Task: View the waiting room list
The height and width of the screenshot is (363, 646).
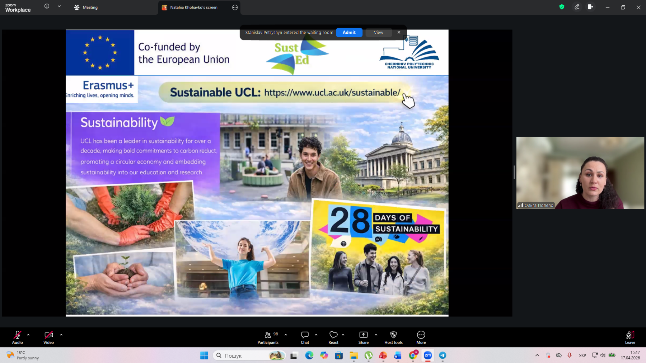Action: pos(379,32)
